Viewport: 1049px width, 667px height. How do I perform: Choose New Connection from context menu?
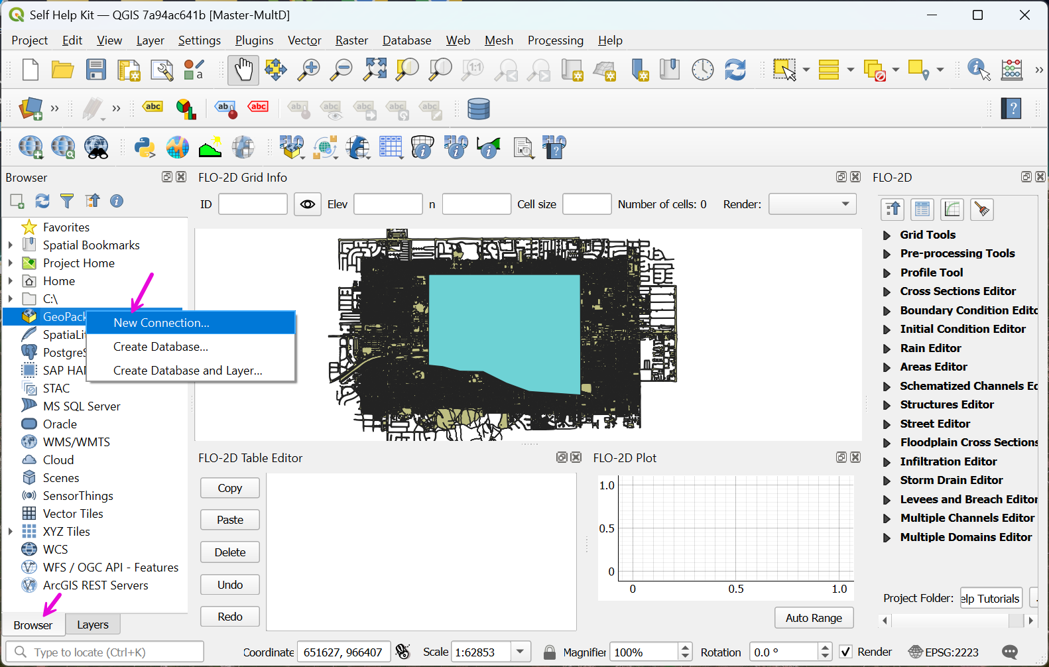pos(161,323)
